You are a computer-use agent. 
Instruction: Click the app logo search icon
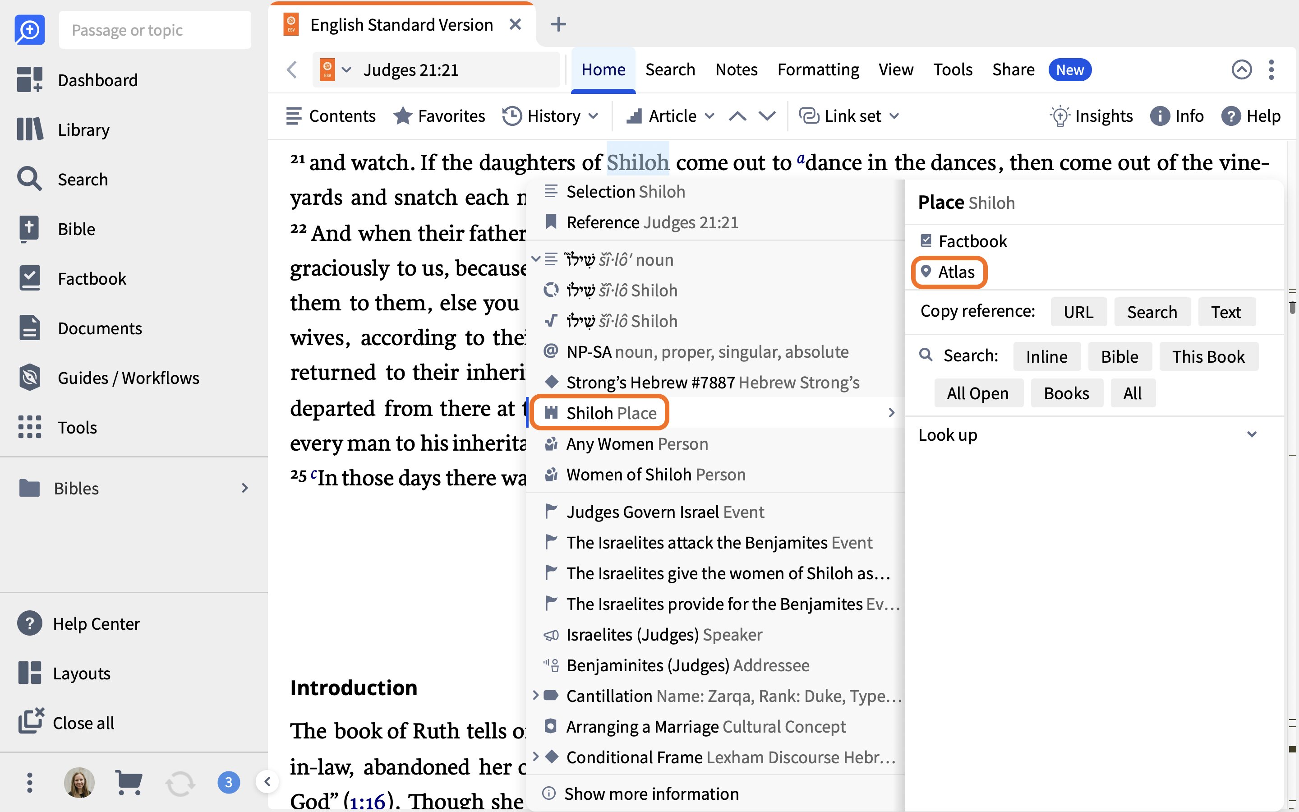[x=29, y=29]
